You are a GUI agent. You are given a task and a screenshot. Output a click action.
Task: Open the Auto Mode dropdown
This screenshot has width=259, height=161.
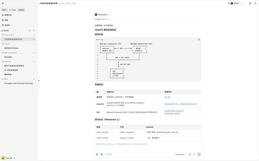click(x=181, y=154)
